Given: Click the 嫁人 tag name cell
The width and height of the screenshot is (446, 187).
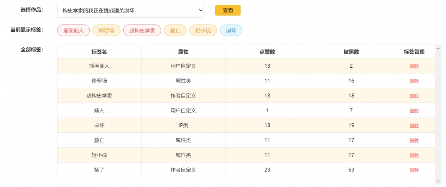Looking at the screenshot, I should pos(99,110).
